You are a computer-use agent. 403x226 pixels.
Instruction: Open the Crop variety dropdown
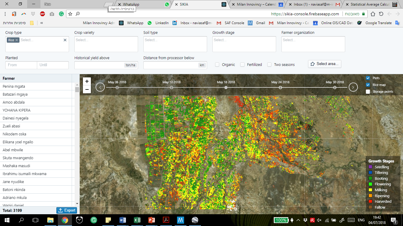pyautogui.click(x=106, y=44)
